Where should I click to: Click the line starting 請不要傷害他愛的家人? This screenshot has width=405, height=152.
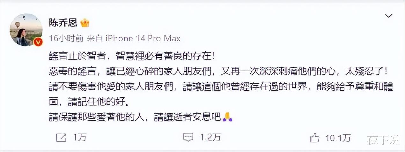pyautogui.click(x=218, y=86)
